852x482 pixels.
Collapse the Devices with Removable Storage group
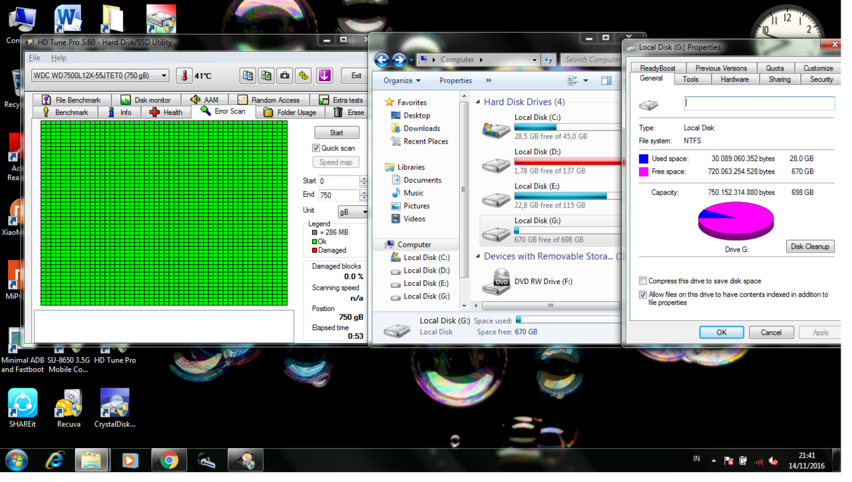click(x=478, y=257)
